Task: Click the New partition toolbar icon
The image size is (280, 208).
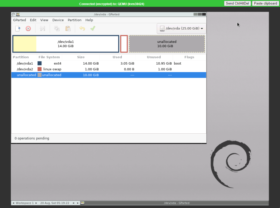Action: [x=18, y=28]
